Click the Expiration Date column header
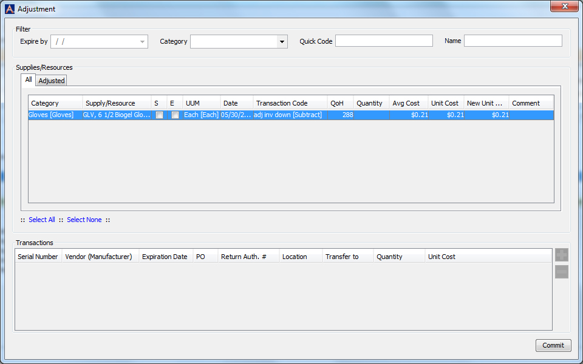The height and width of the screenshot is (364, 583). [165, 257]
